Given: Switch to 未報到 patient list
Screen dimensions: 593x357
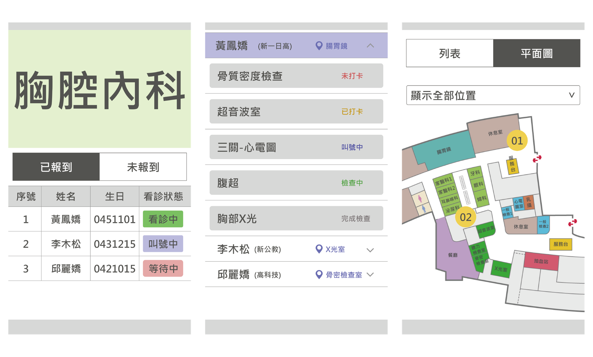Looking at the screenshot, I should pos(143,167).
